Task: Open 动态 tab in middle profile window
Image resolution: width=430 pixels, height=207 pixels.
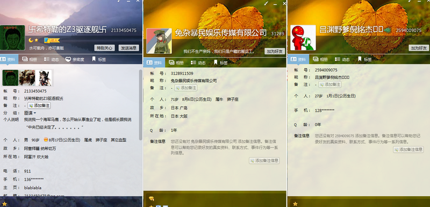Action: (x=198, y=62)
